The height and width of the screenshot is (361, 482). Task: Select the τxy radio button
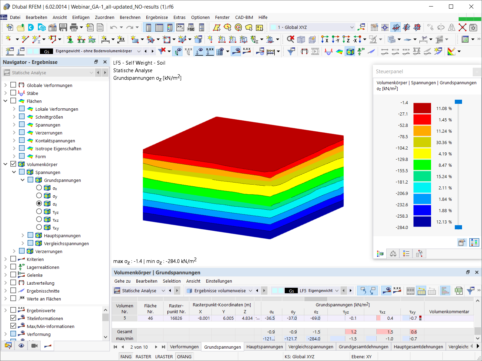pos(39,227)
